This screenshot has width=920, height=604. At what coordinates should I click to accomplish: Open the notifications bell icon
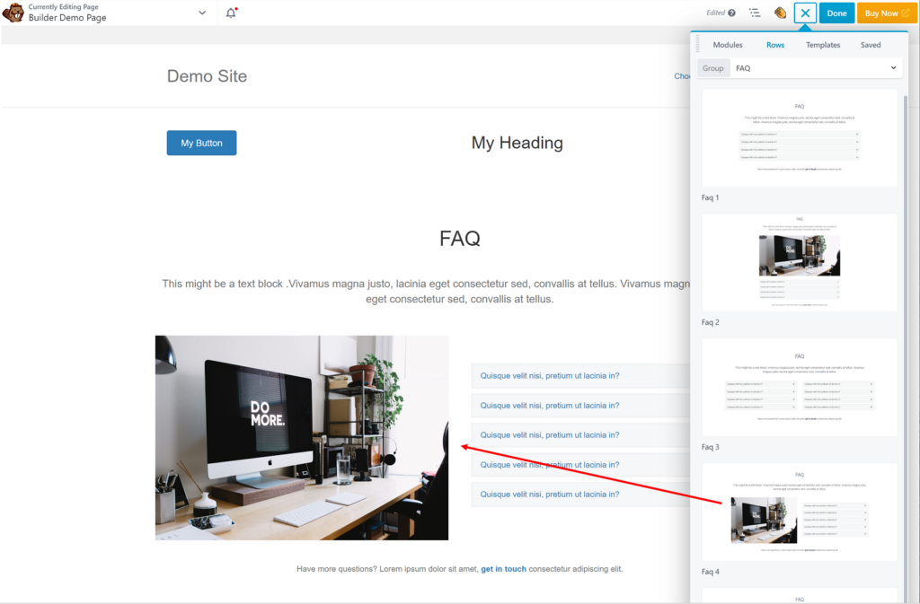coord(231,13)
